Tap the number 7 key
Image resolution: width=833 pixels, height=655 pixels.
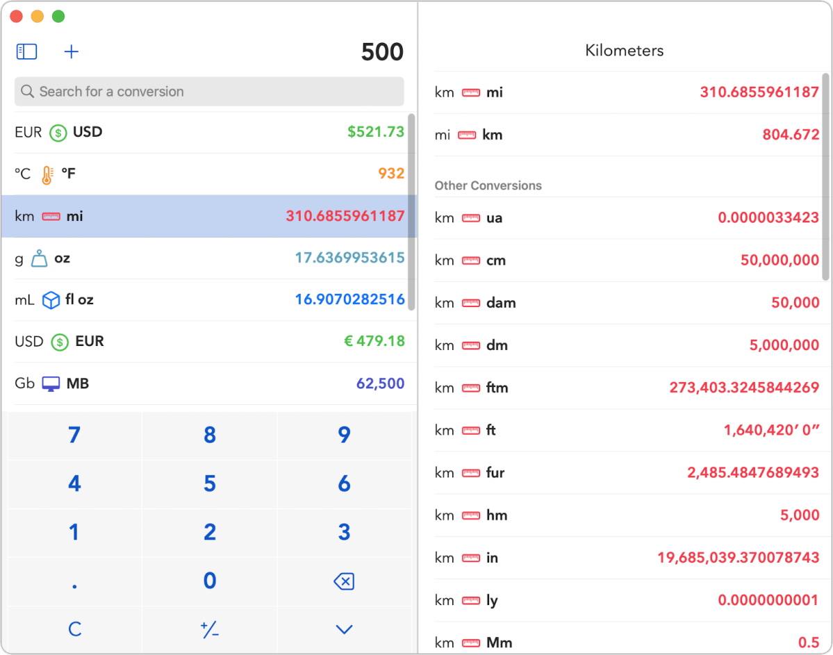(x=75, y=435)
